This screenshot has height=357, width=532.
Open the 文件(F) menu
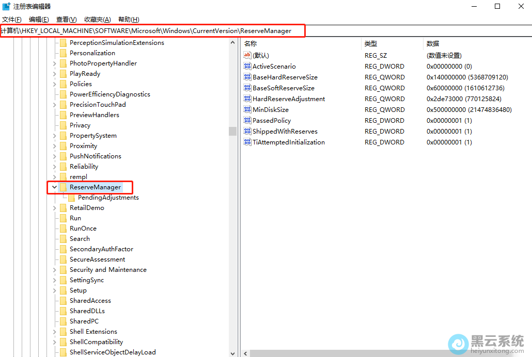coord(12,20)
